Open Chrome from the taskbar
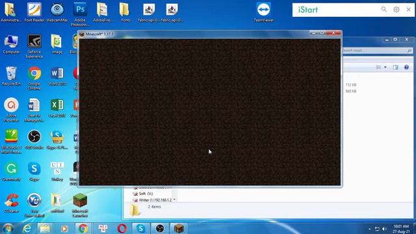Image resolution: width=416 pixels, height=234 pixels. coord(83,228)
